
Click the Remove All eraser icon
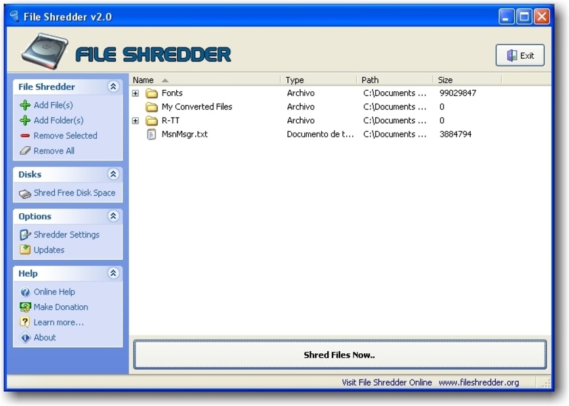coord(25,151)
